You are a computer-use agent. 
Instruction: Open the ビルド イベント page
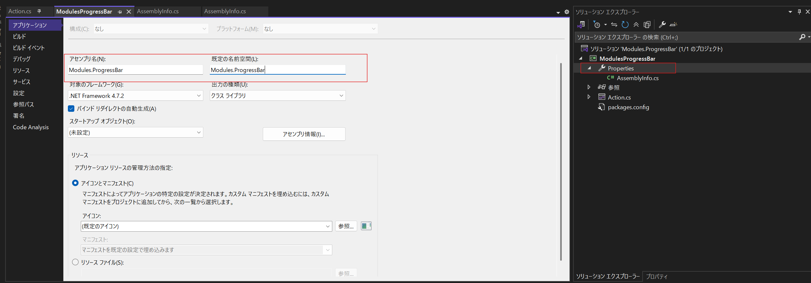[x=28, y=48]
